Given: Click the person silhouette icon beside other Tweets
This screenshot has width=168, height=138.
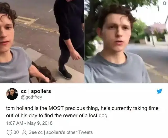Looking at the screenshot, I should [x=24, y=132].
